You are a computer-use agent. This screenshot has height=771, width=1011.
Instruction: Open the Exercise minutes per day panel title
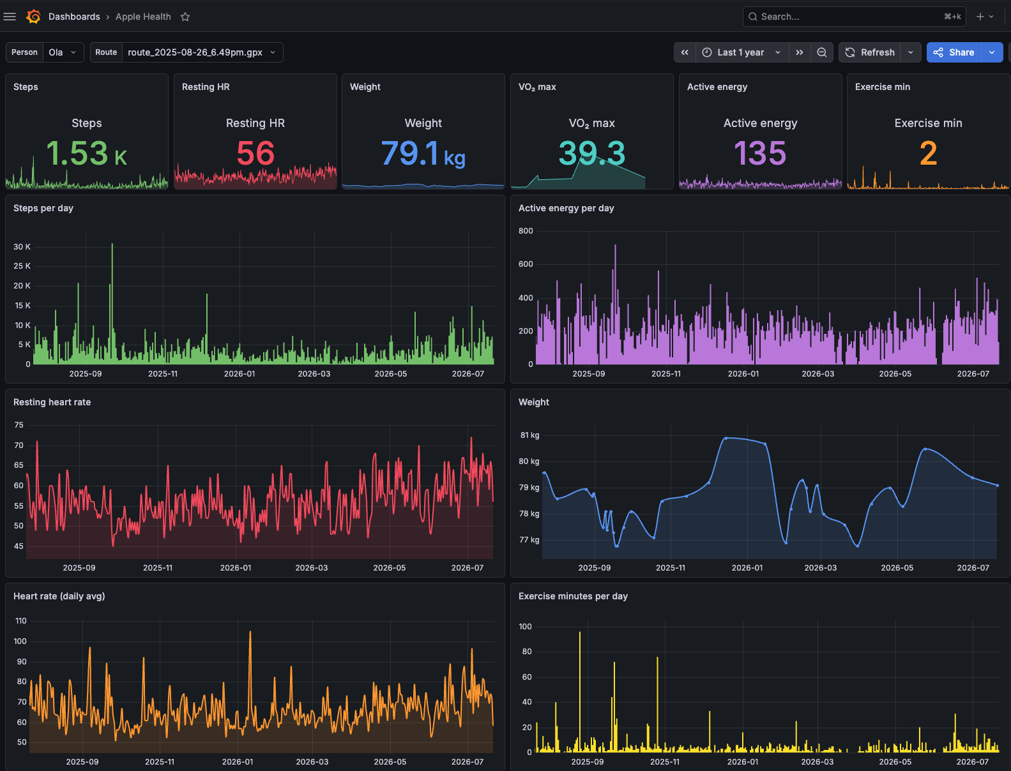[574, 596]
